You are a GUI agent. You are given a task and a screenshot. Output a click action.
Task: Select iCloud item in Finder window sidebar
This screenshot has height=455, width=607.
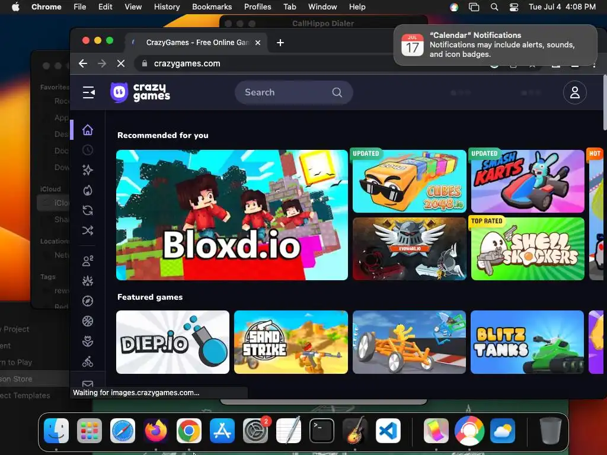click(x=53, y=203)
